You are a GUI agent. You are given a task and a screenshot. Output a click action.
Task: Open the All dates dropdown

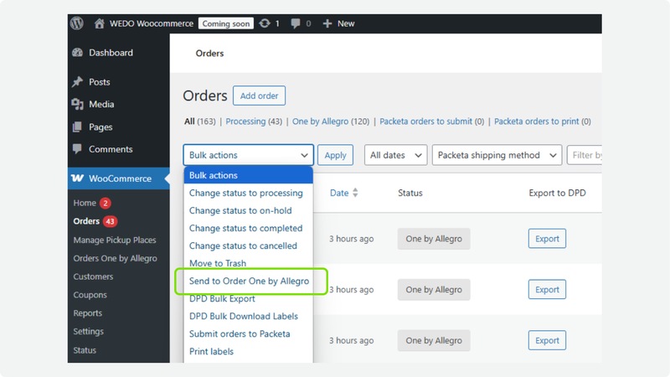coord(395,155)
